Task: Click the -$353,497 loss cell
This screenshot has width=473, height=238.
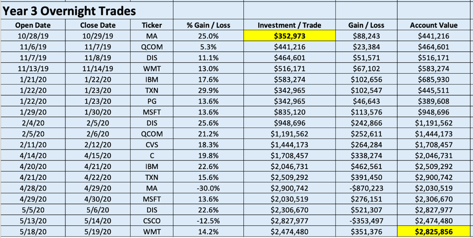Action: click(366, 221)
